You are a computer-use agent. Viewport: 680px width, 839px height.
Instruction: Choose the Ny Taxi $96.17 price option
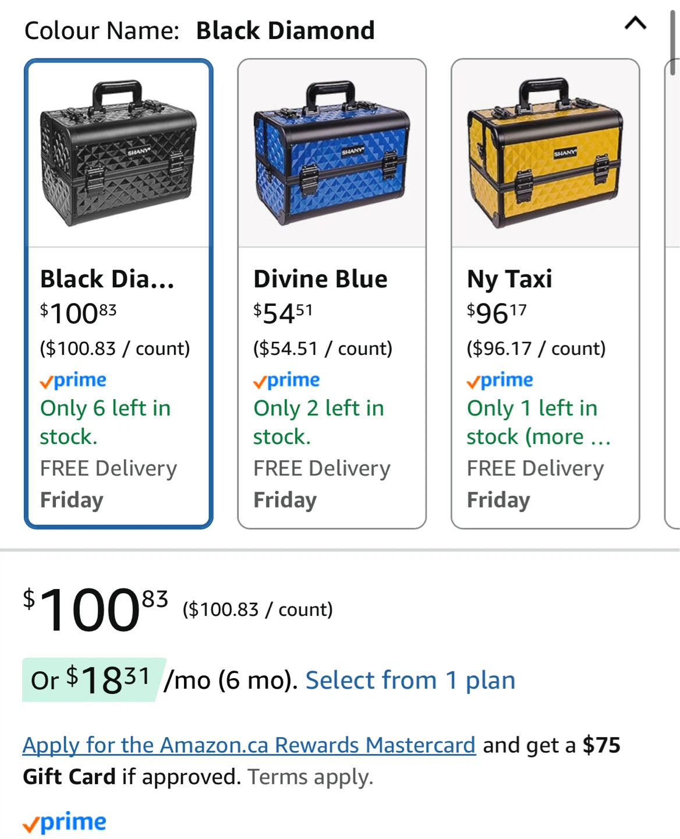(497, 313)
